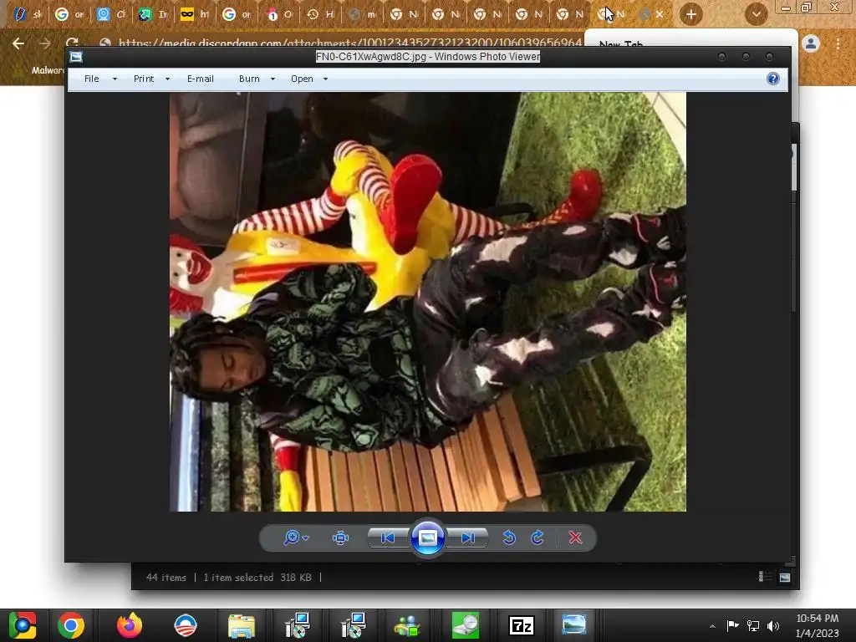Click the Action Center flag tray icon
Viewport: 856px width, 642px height.
(x=732, y=625)
